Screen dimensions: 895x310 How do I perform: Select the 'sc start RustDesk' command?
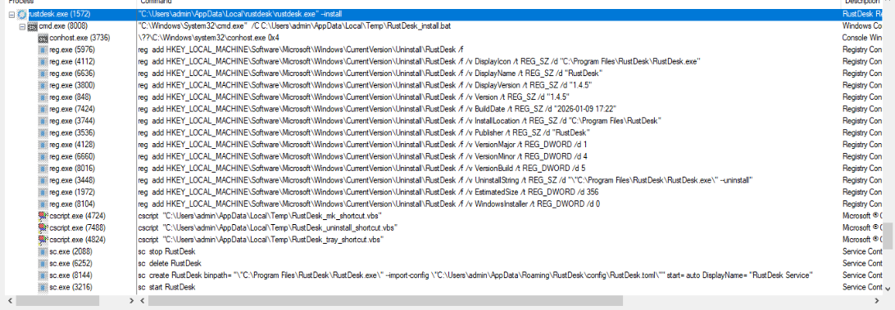pyautogui.click(x=166, y=287)
